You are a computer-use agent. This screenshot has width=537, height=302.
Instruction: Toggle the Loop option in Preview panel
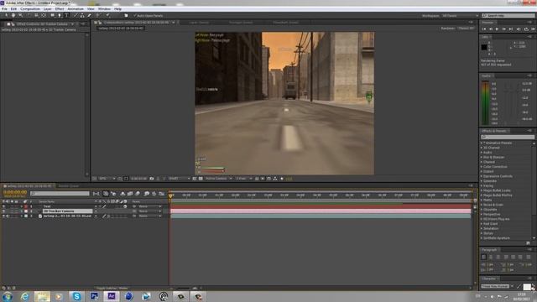(526, 29)
